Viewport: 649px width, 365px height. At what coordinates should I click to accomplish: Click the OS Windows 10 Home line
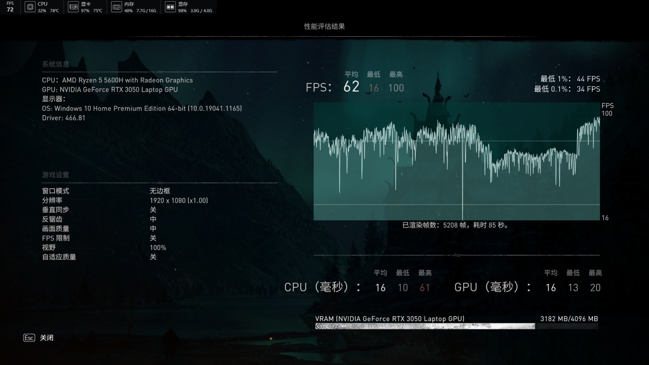(x=142, y=108)
